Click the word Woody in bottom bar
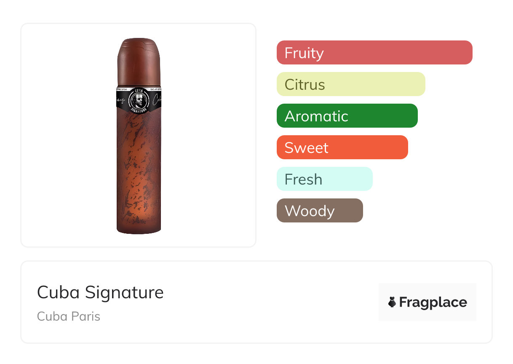This screenshot has height=364, width=513. [309, 211]
